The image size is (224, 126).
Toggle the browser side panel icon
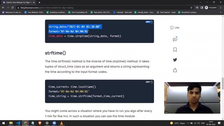click(x=202, y=8)
